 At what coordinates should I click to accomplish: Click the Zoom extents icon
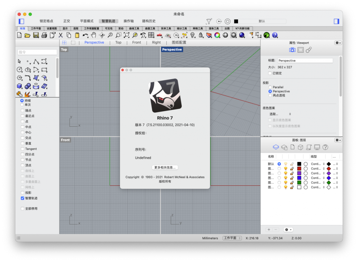coord(127,35)
